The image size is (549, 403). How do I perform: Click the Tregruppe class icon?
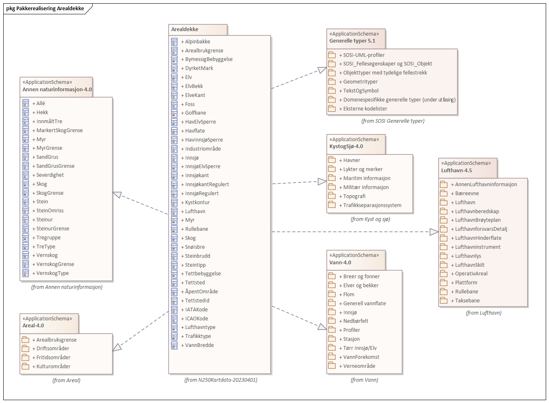25,238
